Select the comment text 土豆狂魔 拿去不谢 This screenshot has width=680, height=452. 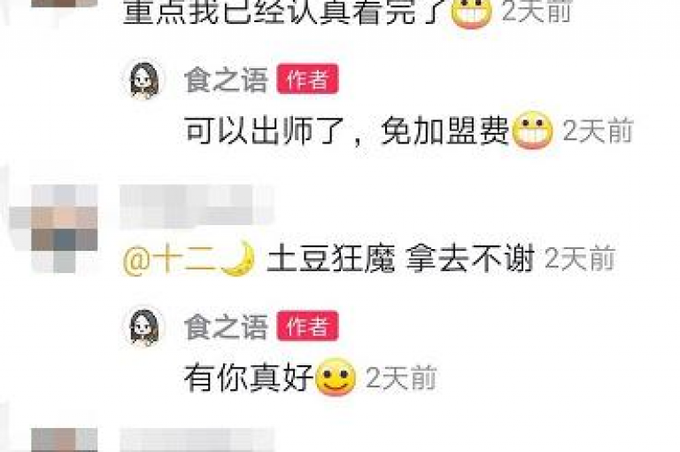click(x=400, y=259)
